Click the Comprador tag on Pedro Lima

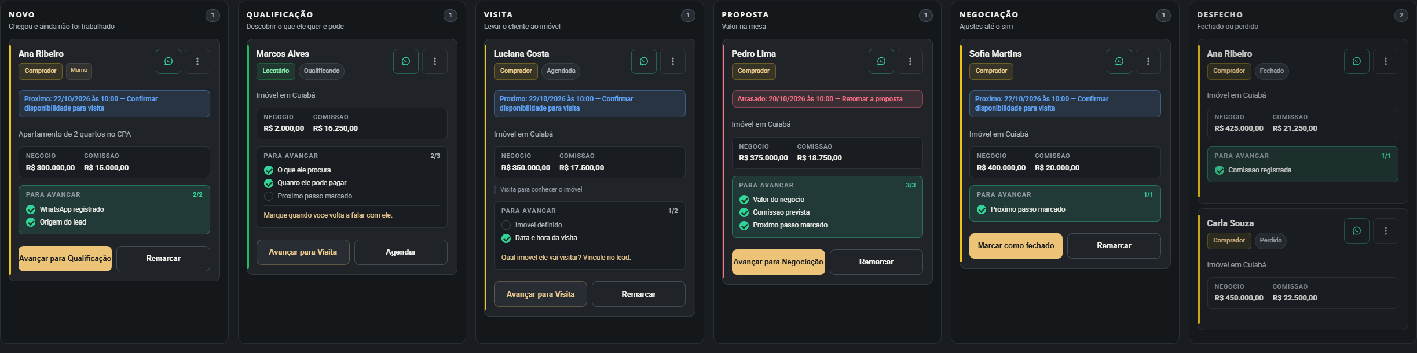753,71
